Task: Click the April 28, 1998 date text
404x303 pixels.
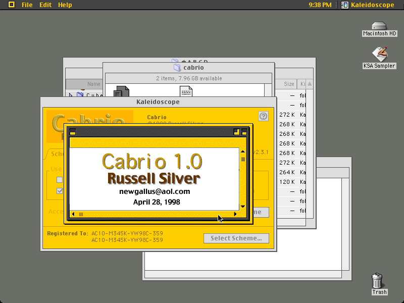Action: (x=157, y=202)
